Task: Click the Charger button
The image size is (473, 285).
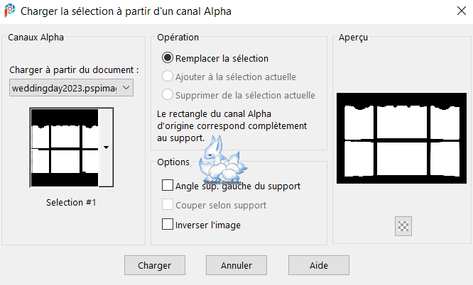Action: tap(155, 265)
